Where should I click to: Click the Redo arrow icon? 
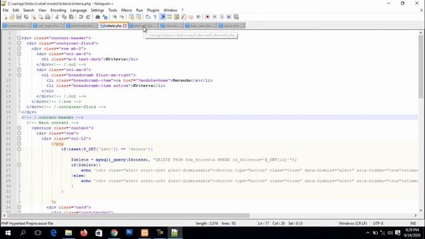[x=88, y=17]
